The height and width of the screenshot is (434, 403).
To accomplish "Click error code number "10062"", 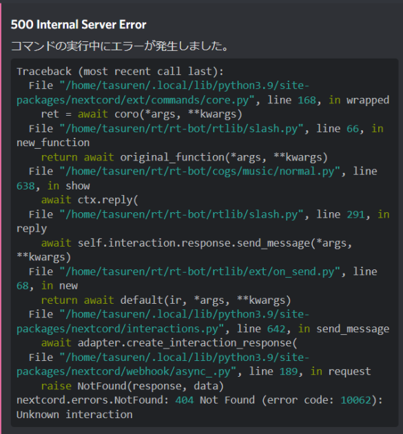I will [355, 400].
